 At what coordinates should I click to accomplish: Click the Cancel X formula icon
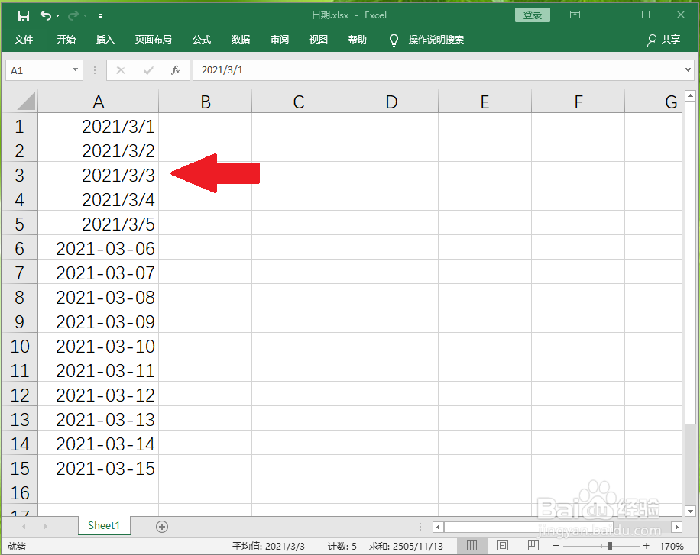pyautogui.click(x=121, y=70)
